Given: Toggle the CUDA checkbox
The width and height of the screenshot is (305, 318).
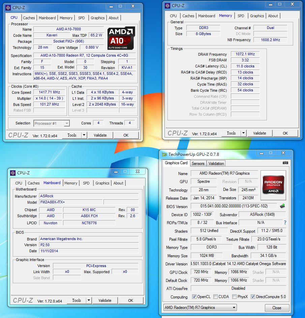Looking at the screenshot, I should click(216, 297).
